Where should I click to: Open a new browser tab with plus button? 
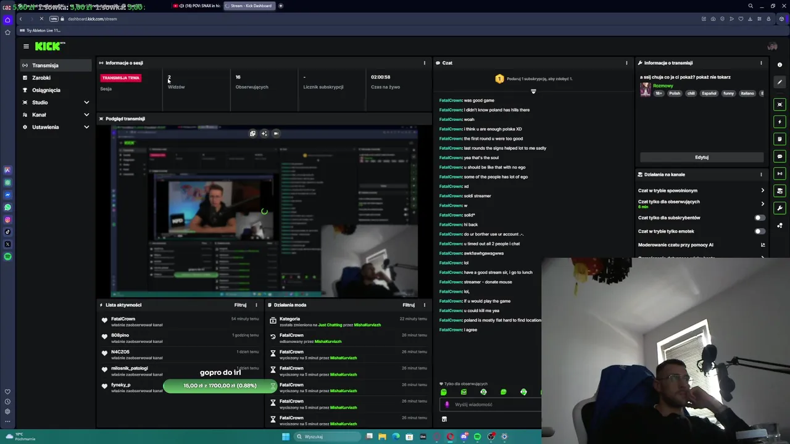click(281, 6)
